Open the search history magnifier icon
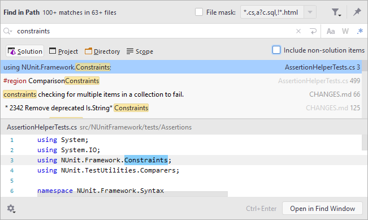 7,31
